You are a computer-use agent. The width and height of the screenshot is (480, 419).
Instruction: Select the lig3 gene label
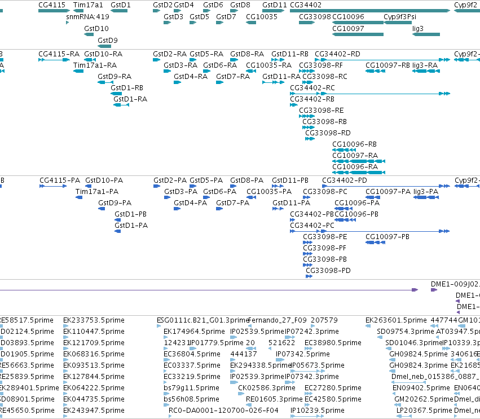coord(418,28)
